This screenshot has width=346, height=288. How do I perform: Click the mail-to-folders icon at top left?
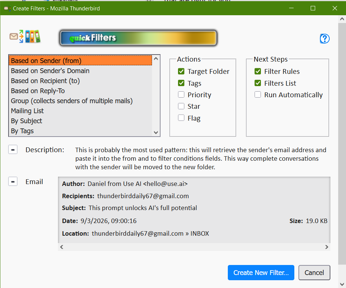[25, 36]
